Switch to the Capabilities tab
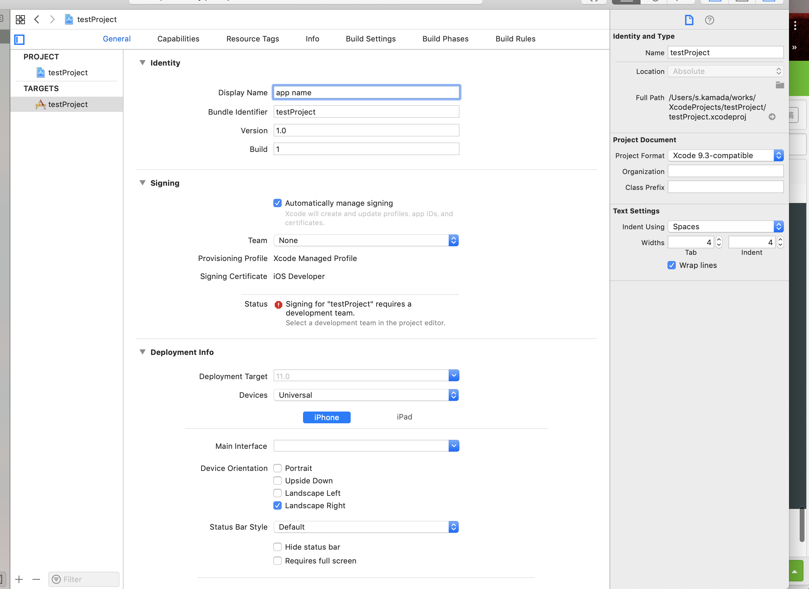Image resolution: width=809 pixels, height=589 pixels. click(x=178, y=39)
